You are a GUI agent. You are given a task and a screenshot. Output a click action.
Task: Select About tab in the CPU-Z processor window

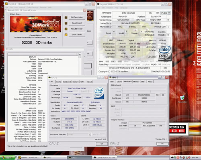(89, 82)
